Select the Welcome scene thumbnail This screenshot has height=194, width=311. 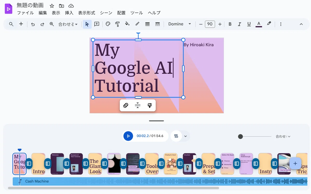click(57, 164)
